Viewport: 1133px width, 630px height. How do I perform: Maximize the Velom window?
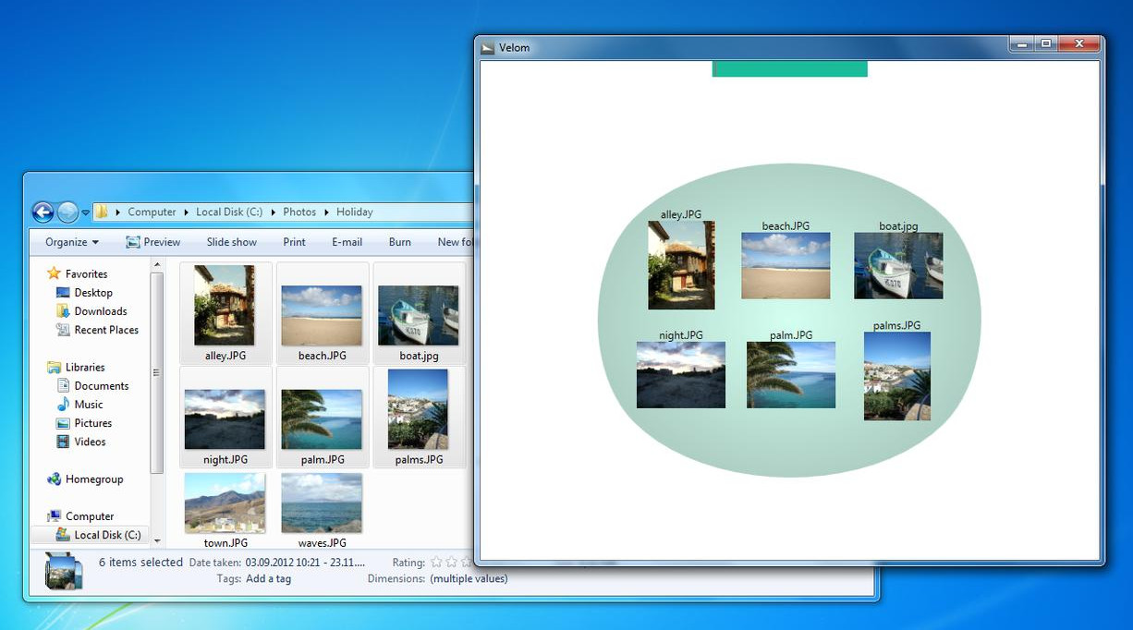tap(1046, 43)
